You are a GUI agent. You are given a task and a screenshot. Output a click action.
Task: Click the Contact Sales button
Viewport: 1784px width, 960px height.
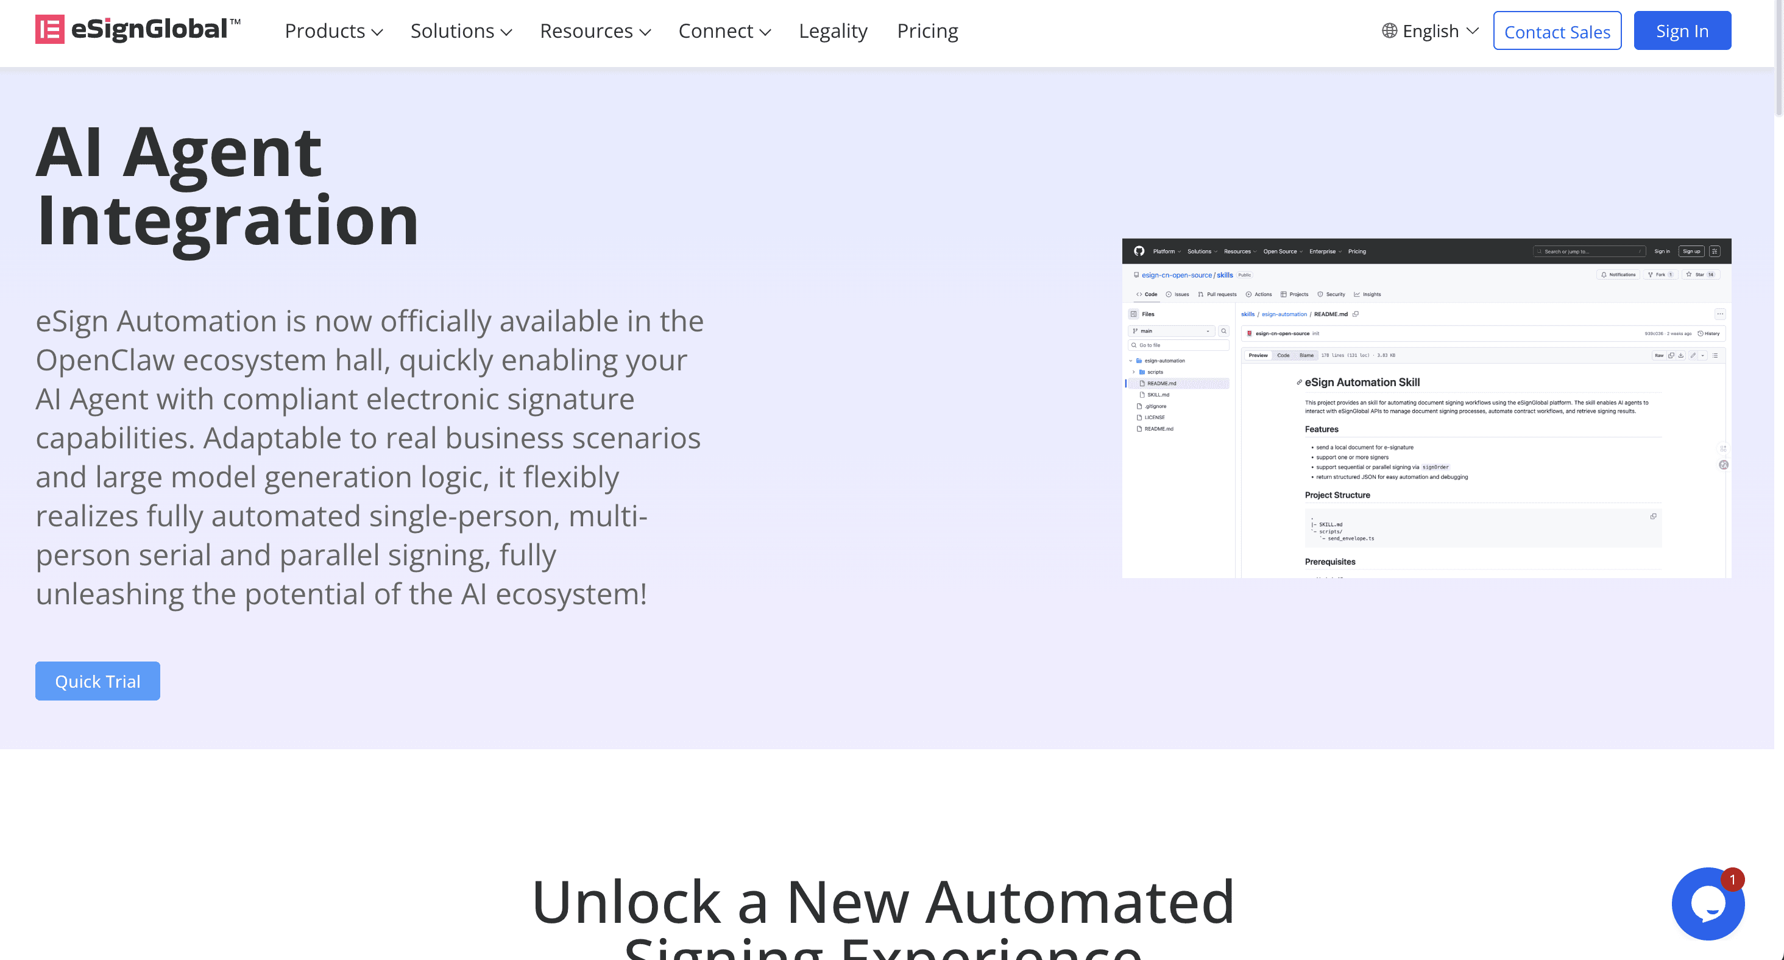[x=1557, y=31]
